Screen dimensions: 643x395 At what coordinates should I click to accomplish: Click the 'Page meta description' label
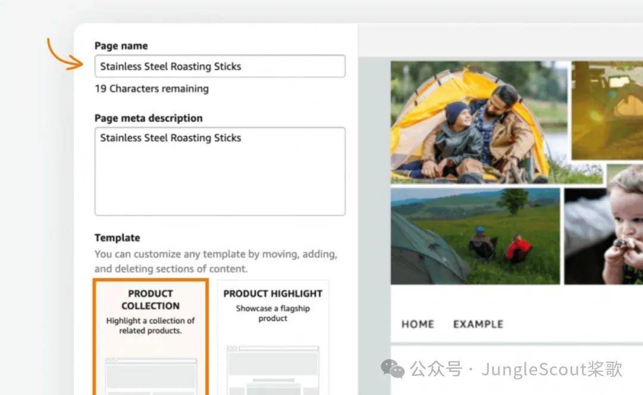[x=148, y=118]
